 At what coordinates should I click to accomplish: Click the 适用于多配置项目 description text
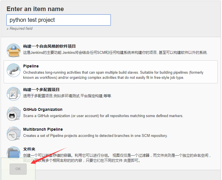[67, 96]
